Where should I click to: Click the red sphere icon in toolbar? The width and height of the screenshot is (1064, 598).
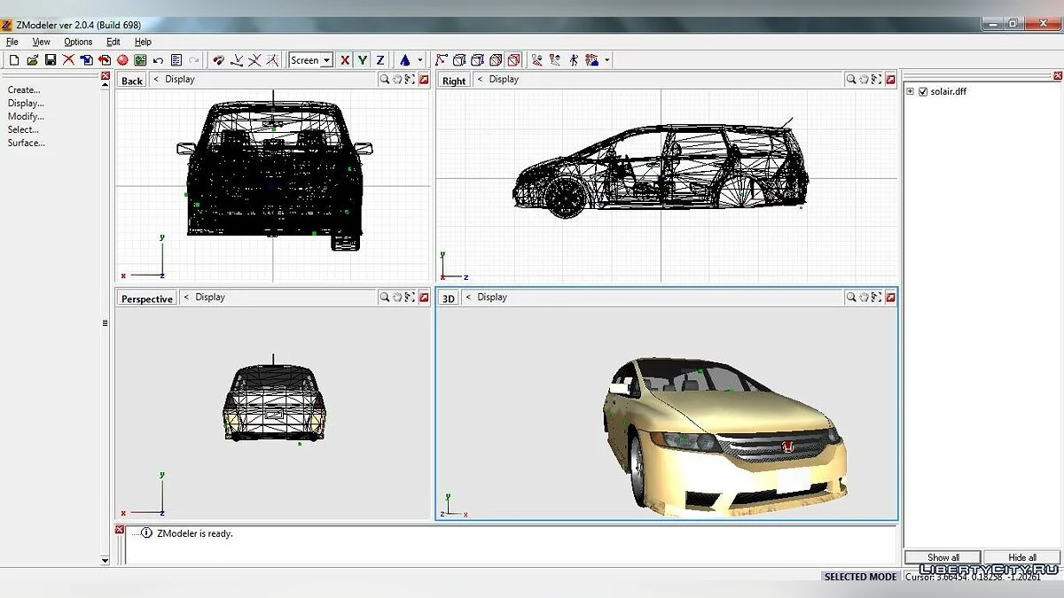[122, 60]
